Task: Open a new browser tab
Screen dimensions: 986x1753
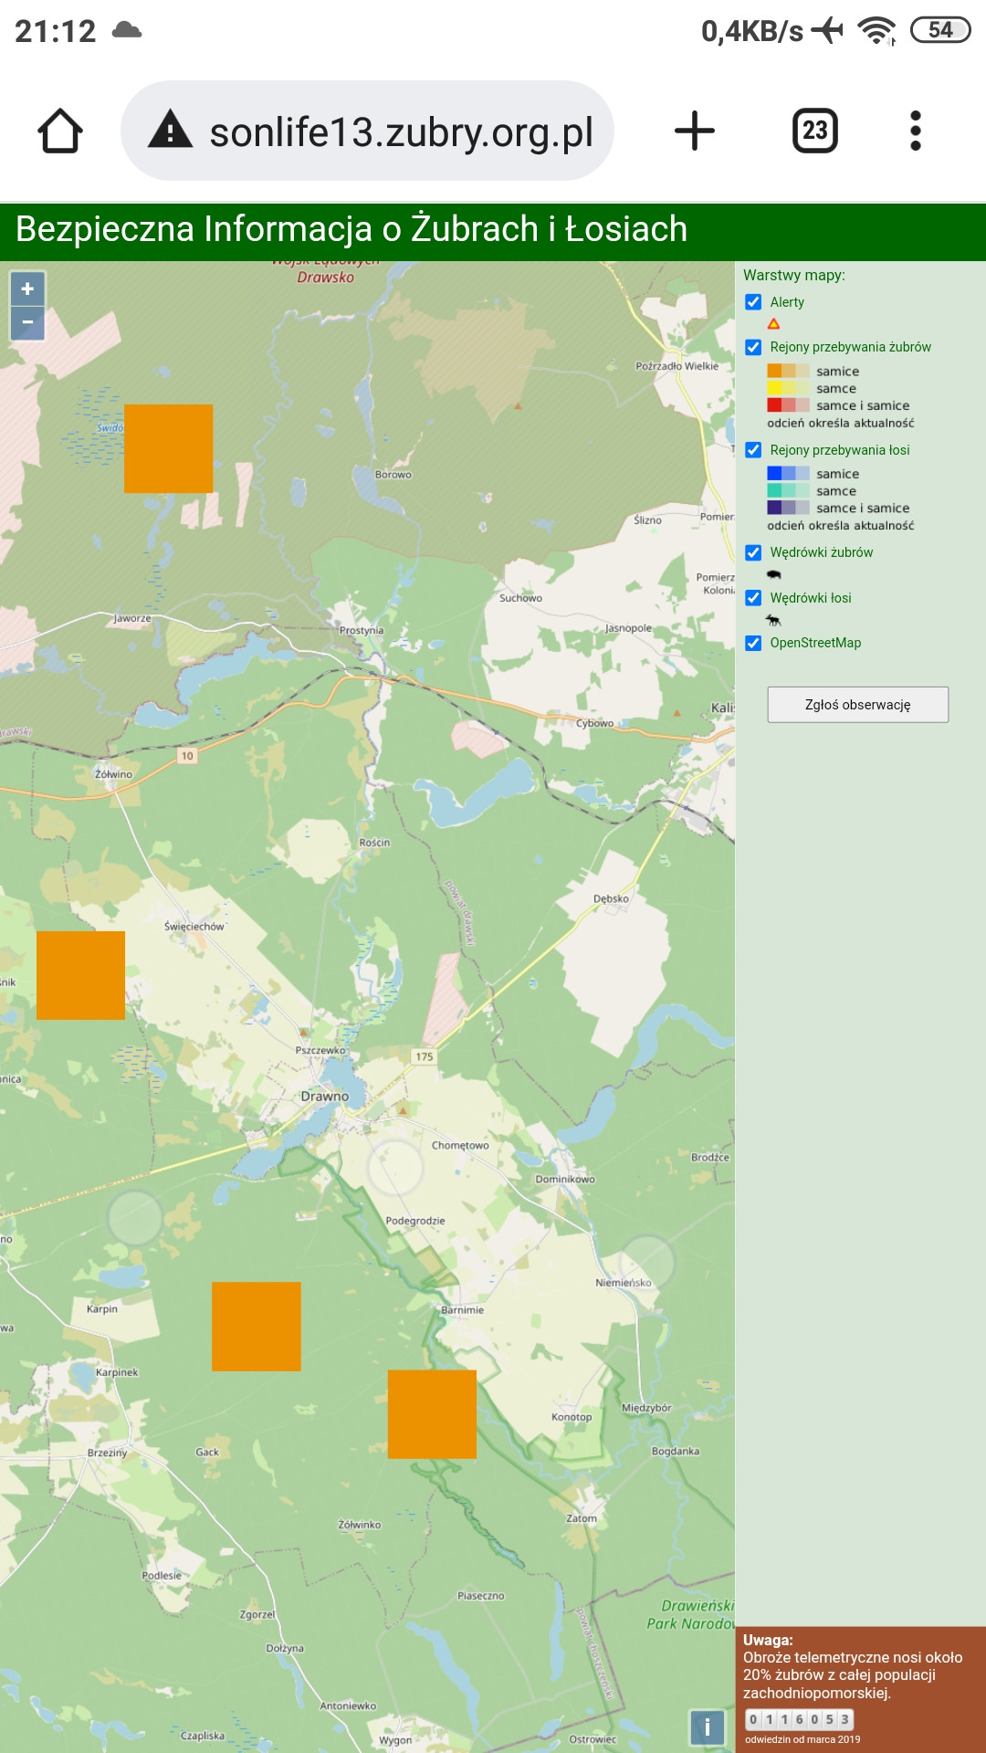Action: (694, 131)
